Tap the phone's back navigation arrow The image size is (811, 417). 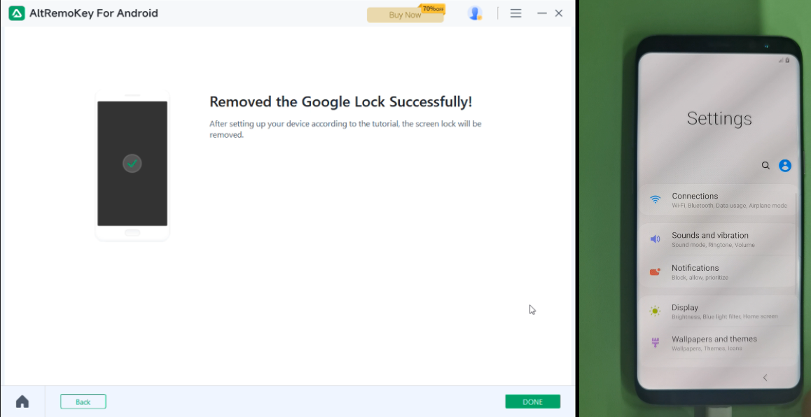click(765, 378)
